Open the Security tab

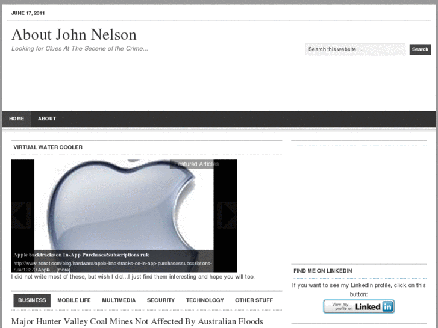[x=161, y=300]
